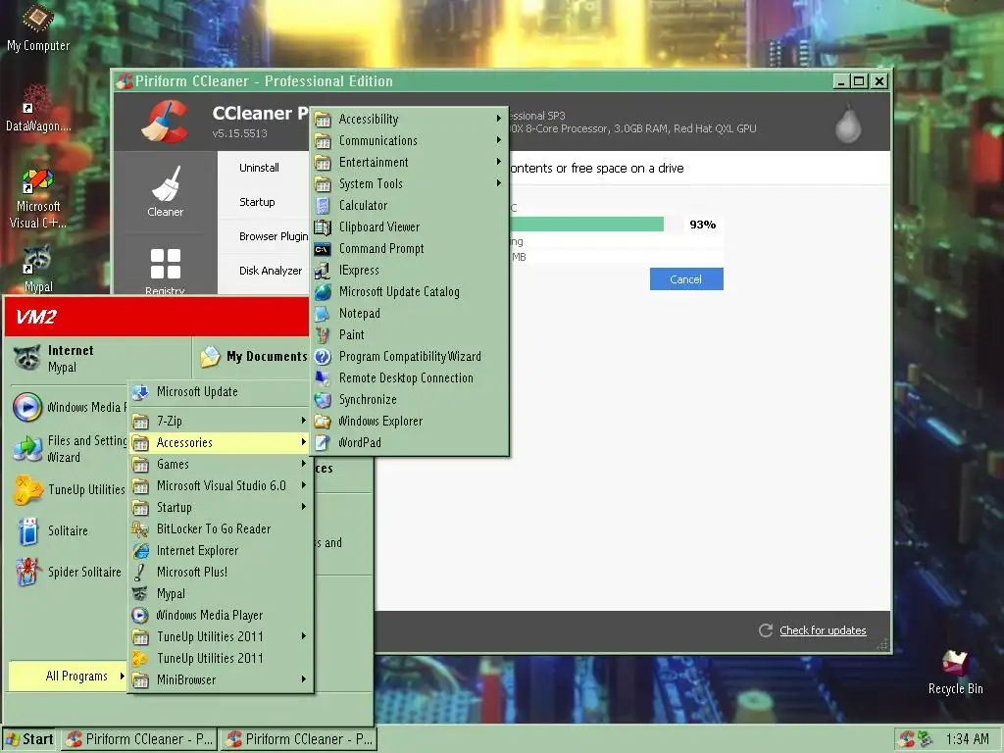Select Mypal desktop shortcut
This screenshot has height=753, width=1004.
click(x=38, y=270)
